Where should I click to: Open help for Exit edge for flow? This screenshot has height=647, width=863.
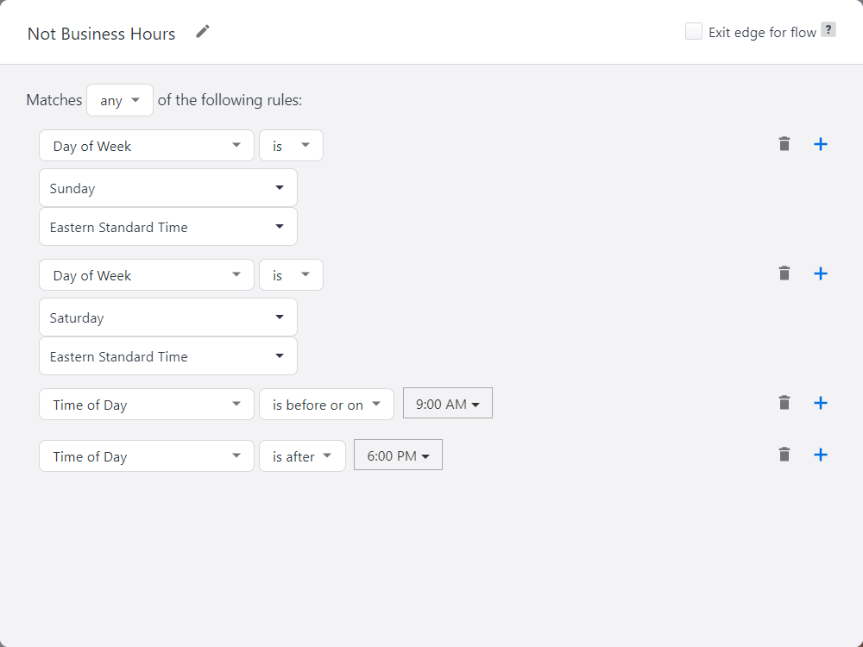(x=828, y=30)
